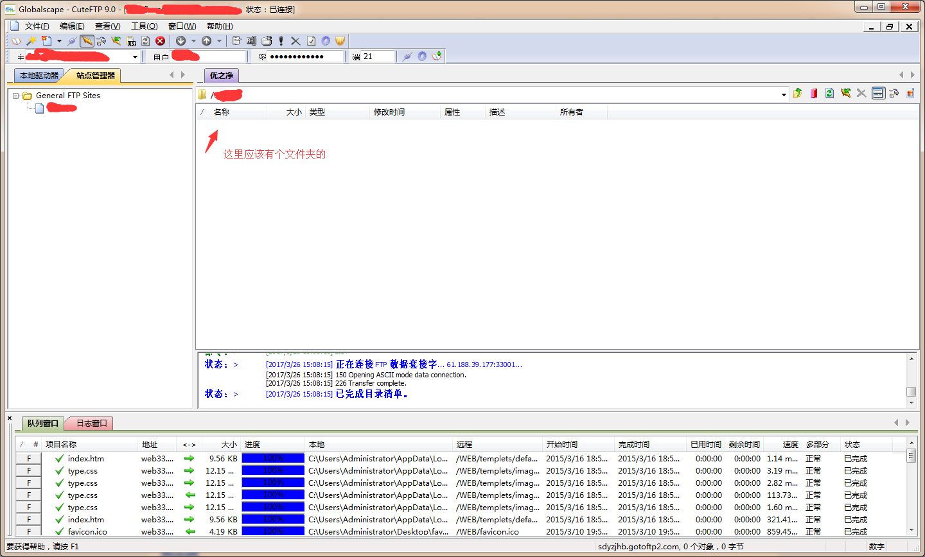Click the add-to-Site-Manager icon with green plus
The height and width of the screenshot is (557, 925).
pyautogui.click(x=437, y=56)
